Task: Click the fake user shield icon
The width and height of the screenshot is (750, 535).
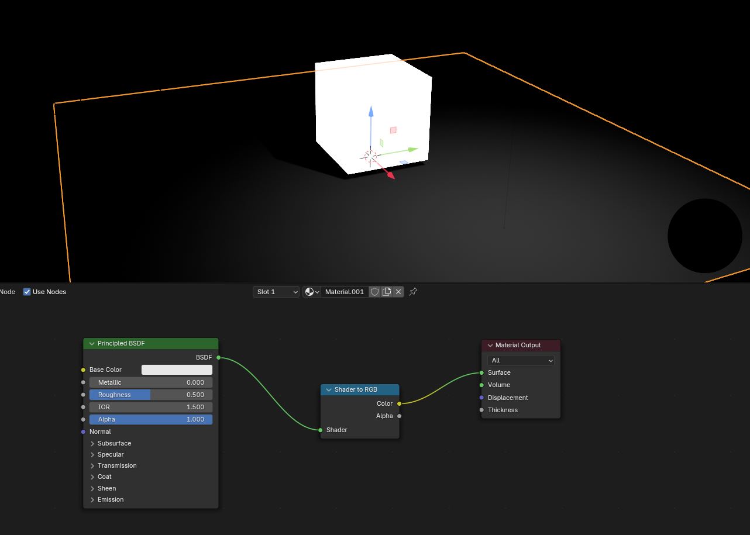Action: (375, 292)
